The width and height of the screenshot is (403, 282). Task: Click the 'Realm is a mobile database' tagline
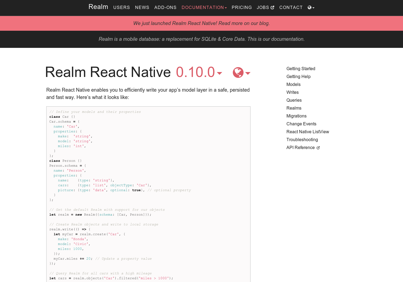[201, 39]
